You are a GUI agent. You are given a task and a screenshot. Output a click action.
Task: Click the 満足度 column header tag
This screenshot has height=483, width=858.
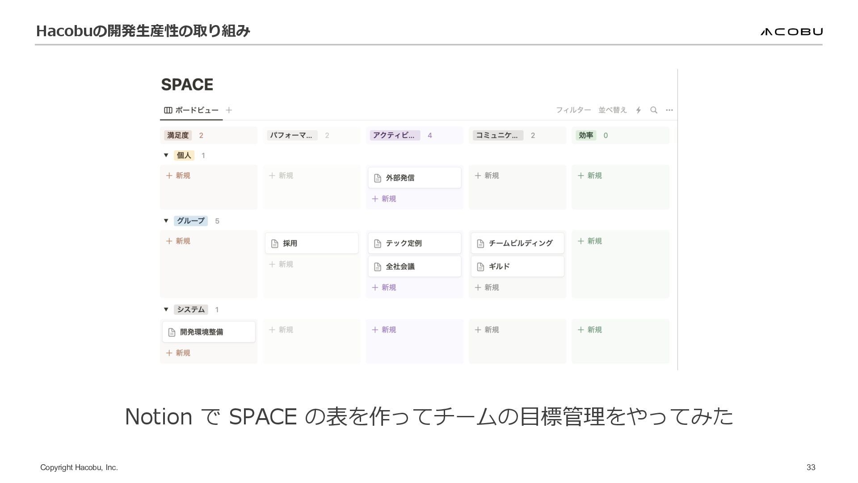pyautogui.click(x=178, y=136)
